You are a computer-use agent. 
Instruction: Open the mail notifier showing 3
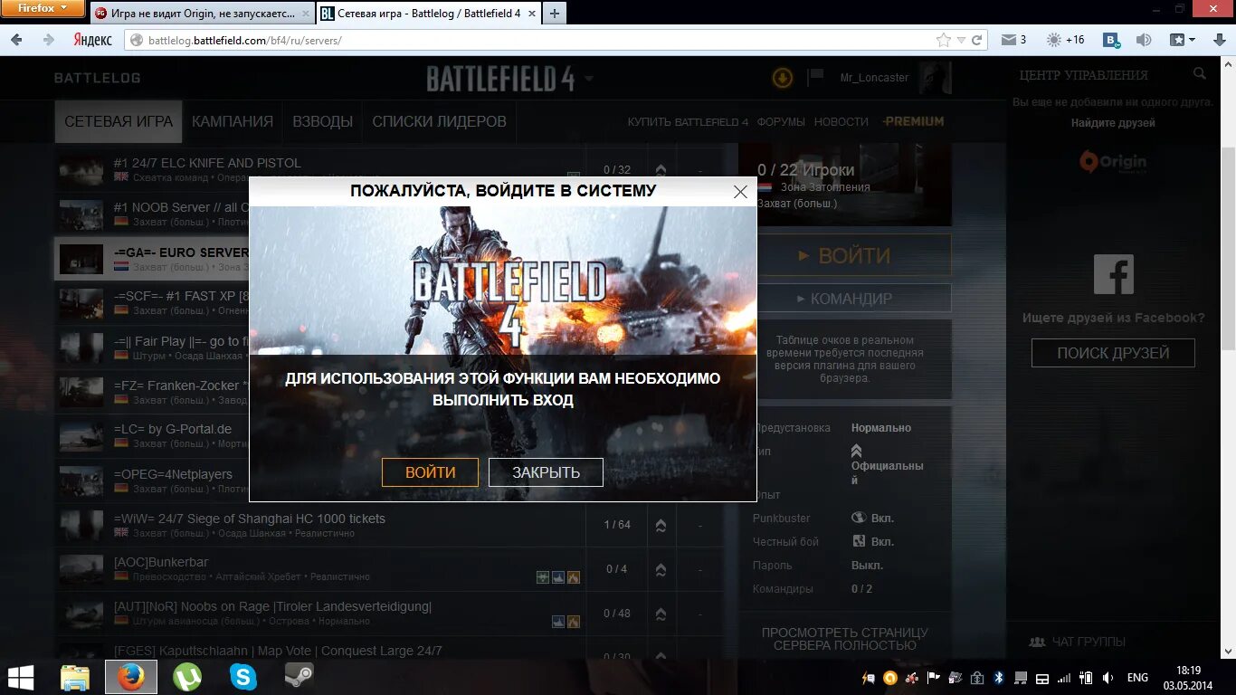click(x=1013, y=40)
